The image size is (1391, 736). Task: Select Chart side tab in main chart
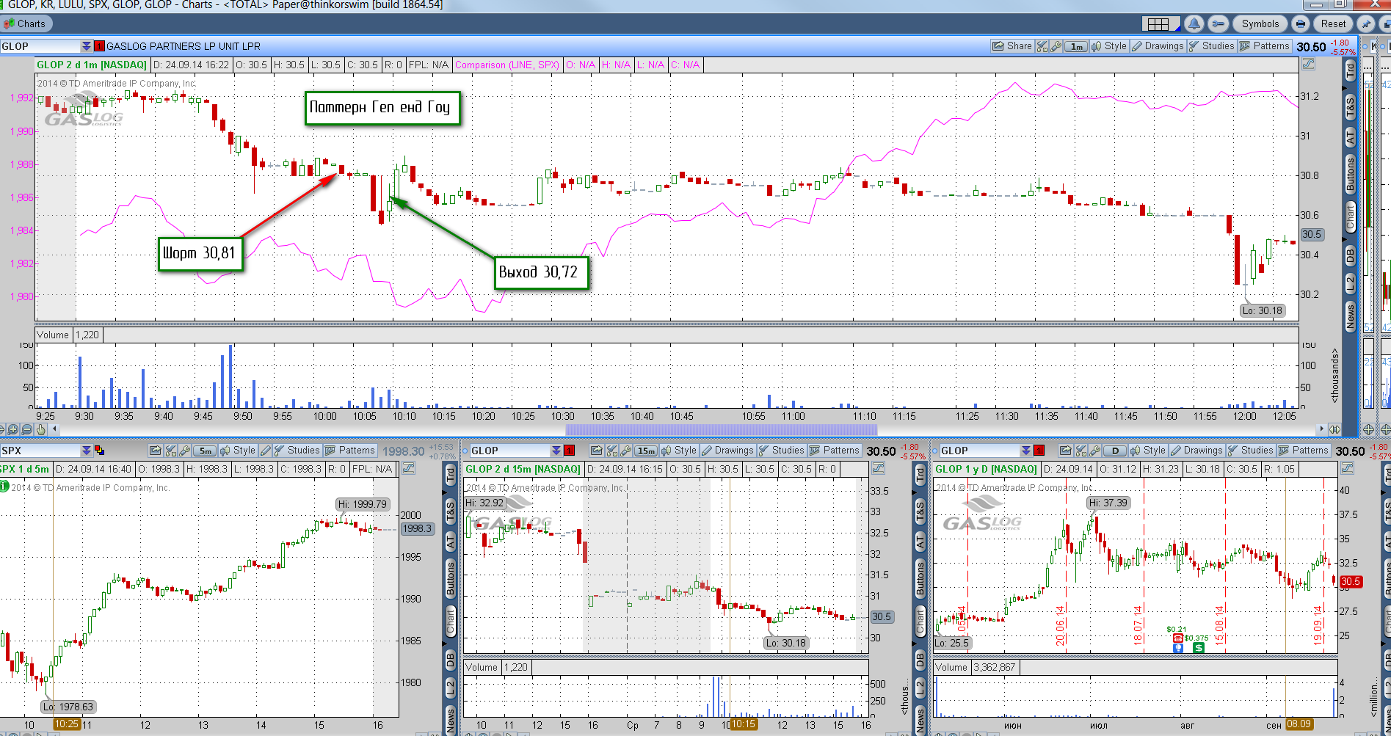[1351, 217]
